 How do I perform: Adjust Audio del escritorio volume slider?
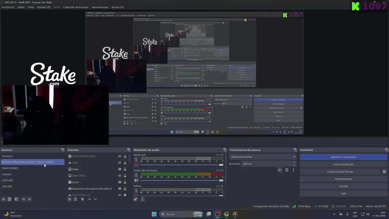coord(181,180)
